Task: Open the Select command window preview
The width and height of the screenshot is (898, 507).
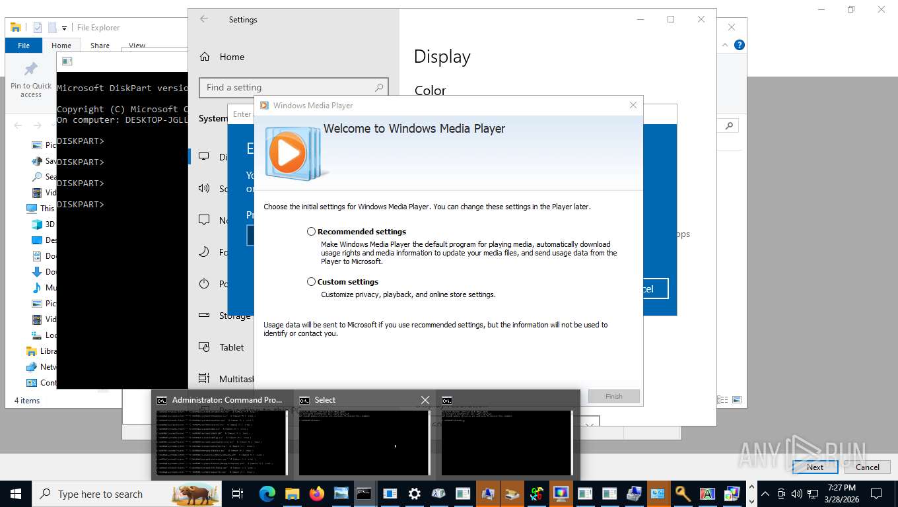Action: [x=364, y=436]
